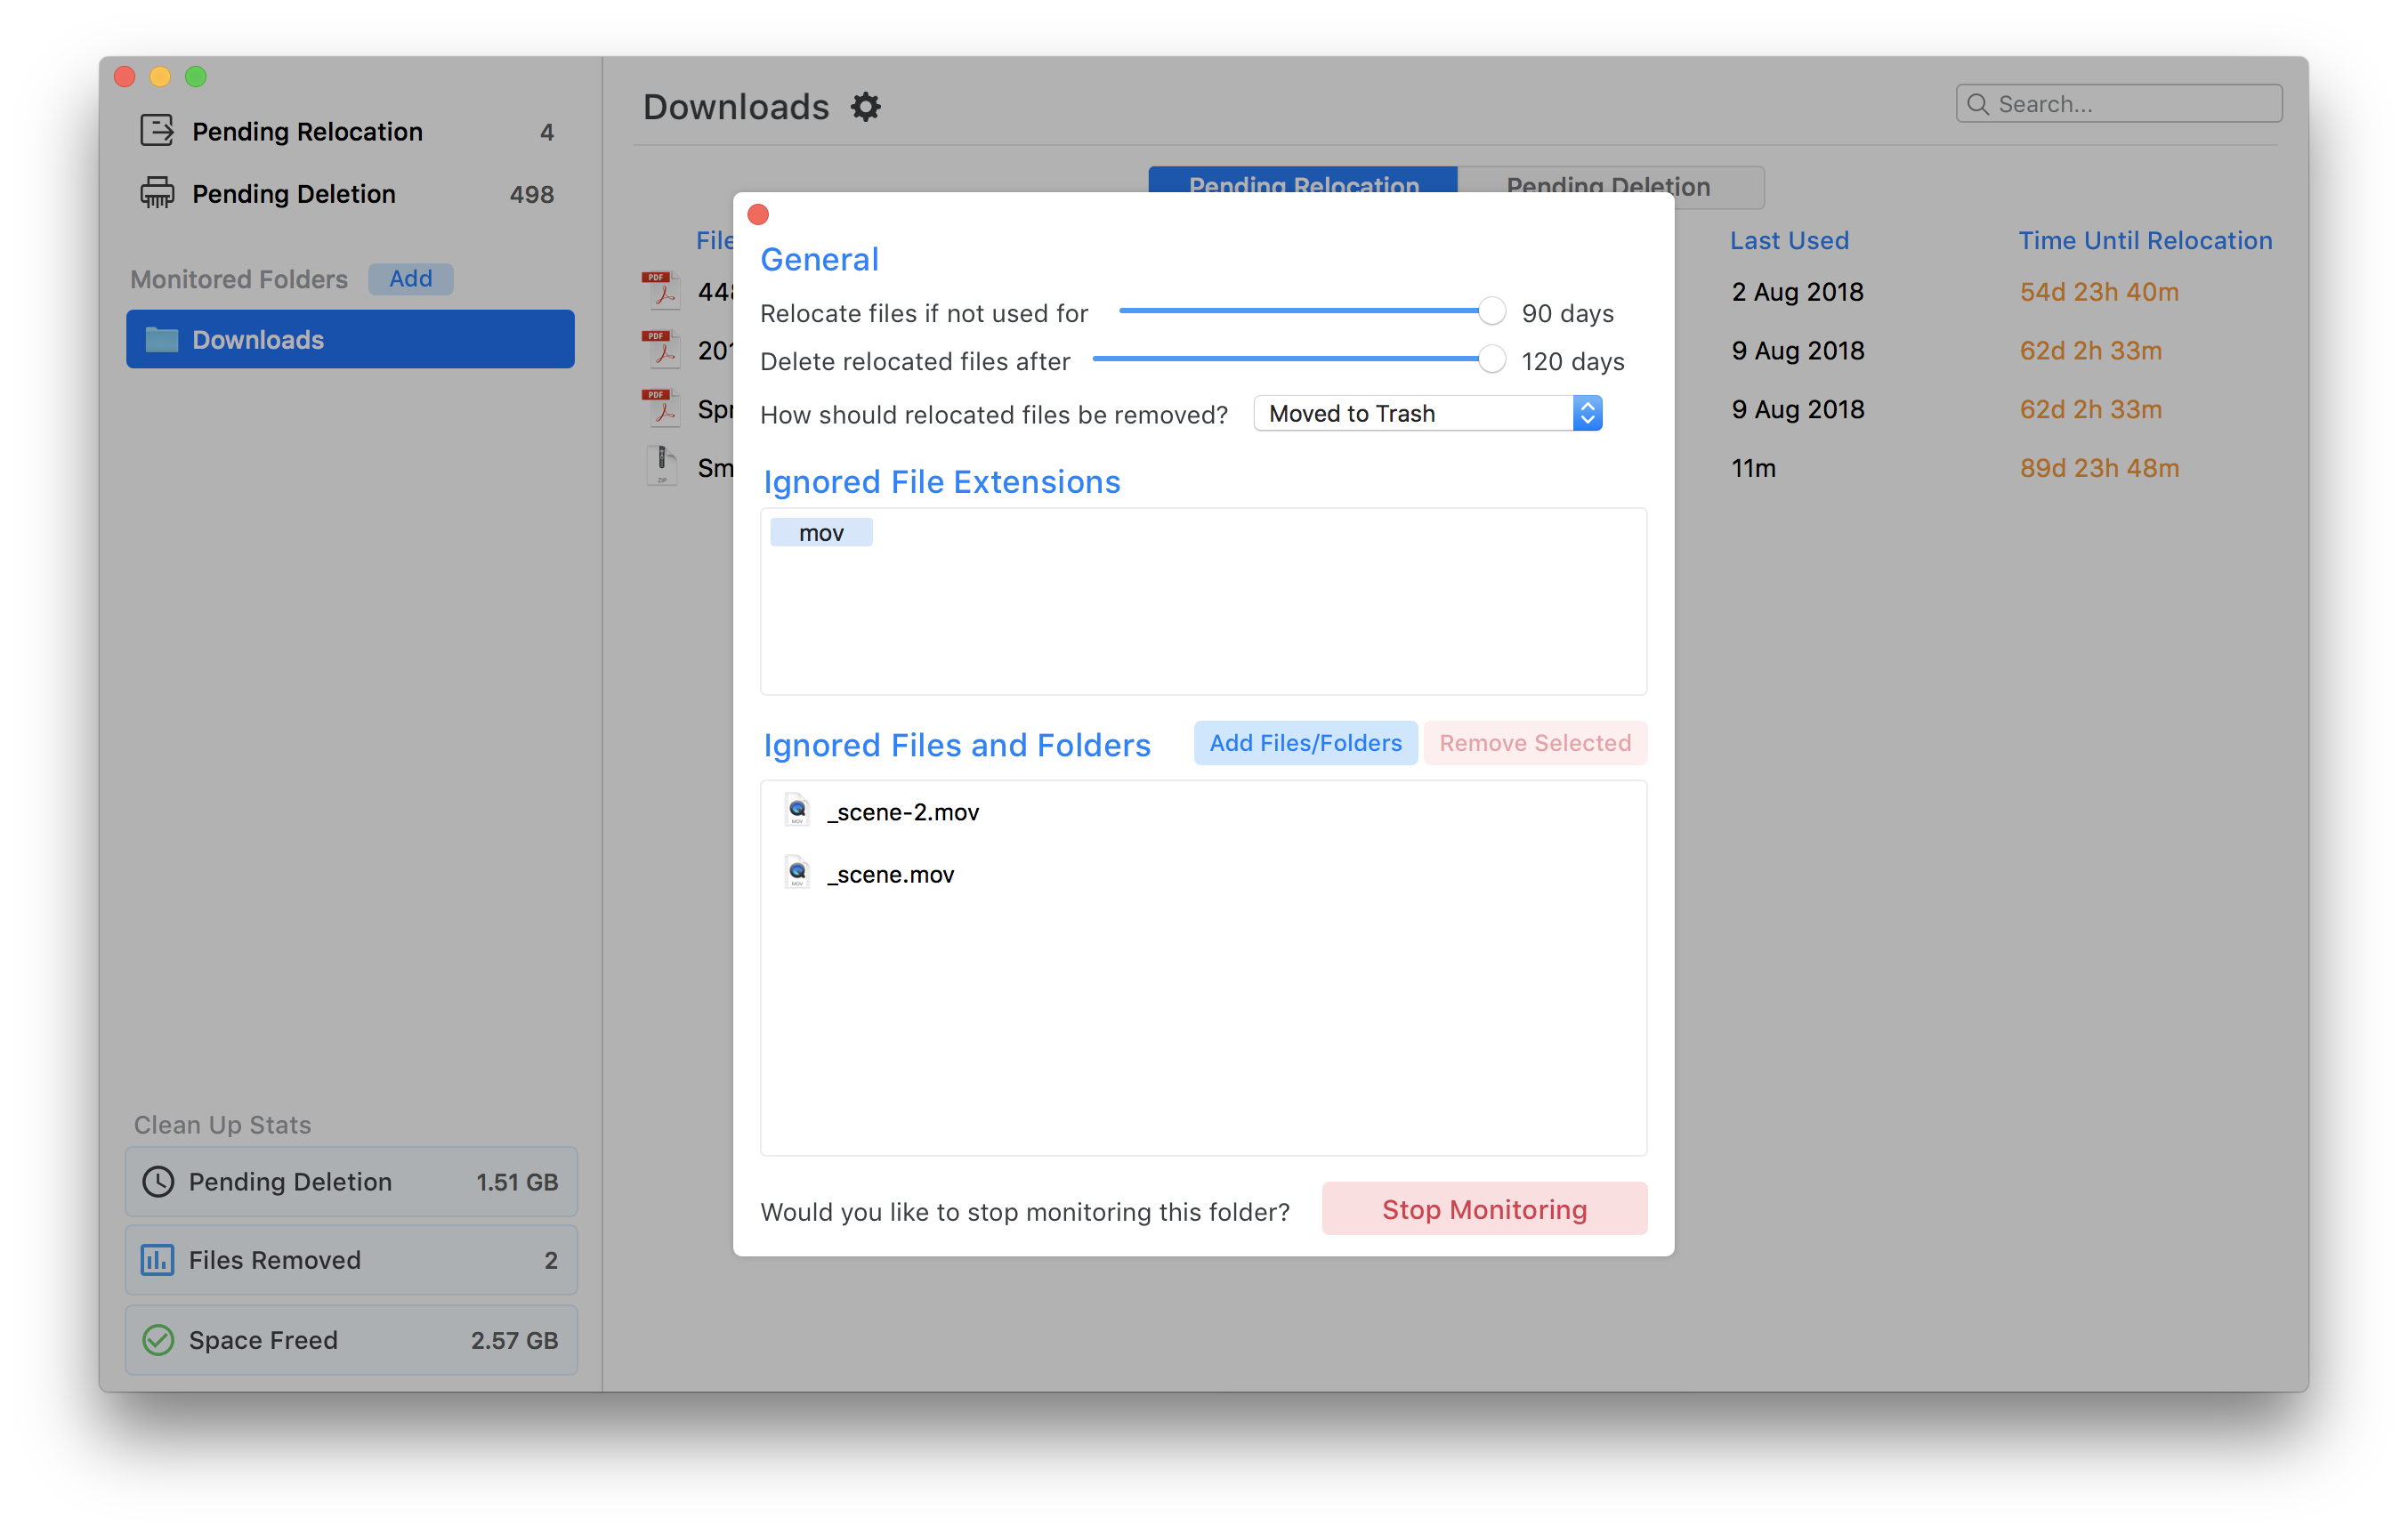Screen dimensions: 2408x1534
Task: Click the Pending Deletion shredder icon
Action: (x=157, y=193)
